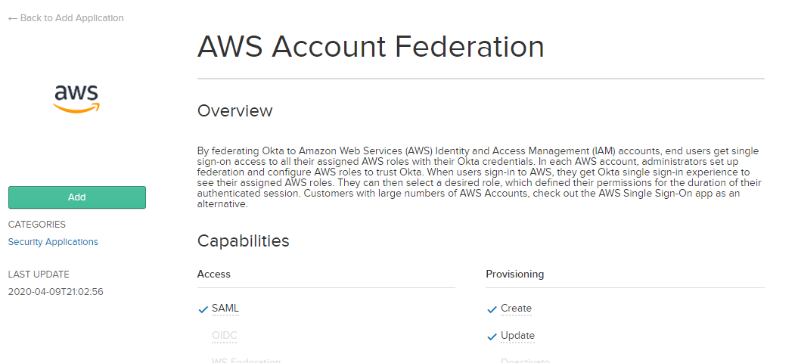Click the Update provisioning capability
The width and height of the screenshot is (798, 363).
click(x=517, y=336)
